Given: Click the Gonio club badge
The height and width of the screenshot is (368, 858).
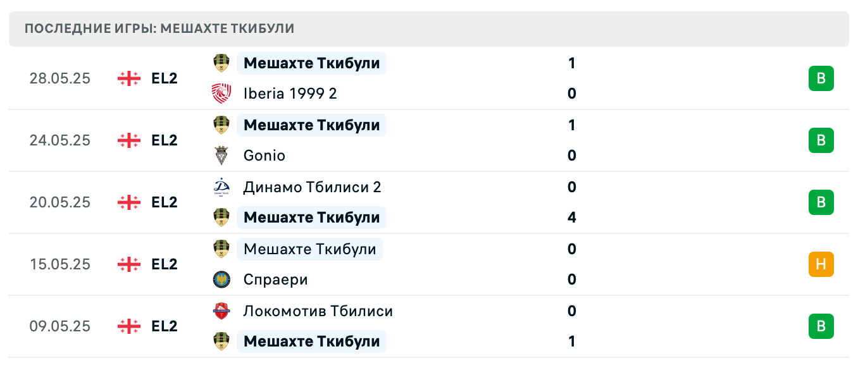Looking at the screenshot, I should (221, 155).
